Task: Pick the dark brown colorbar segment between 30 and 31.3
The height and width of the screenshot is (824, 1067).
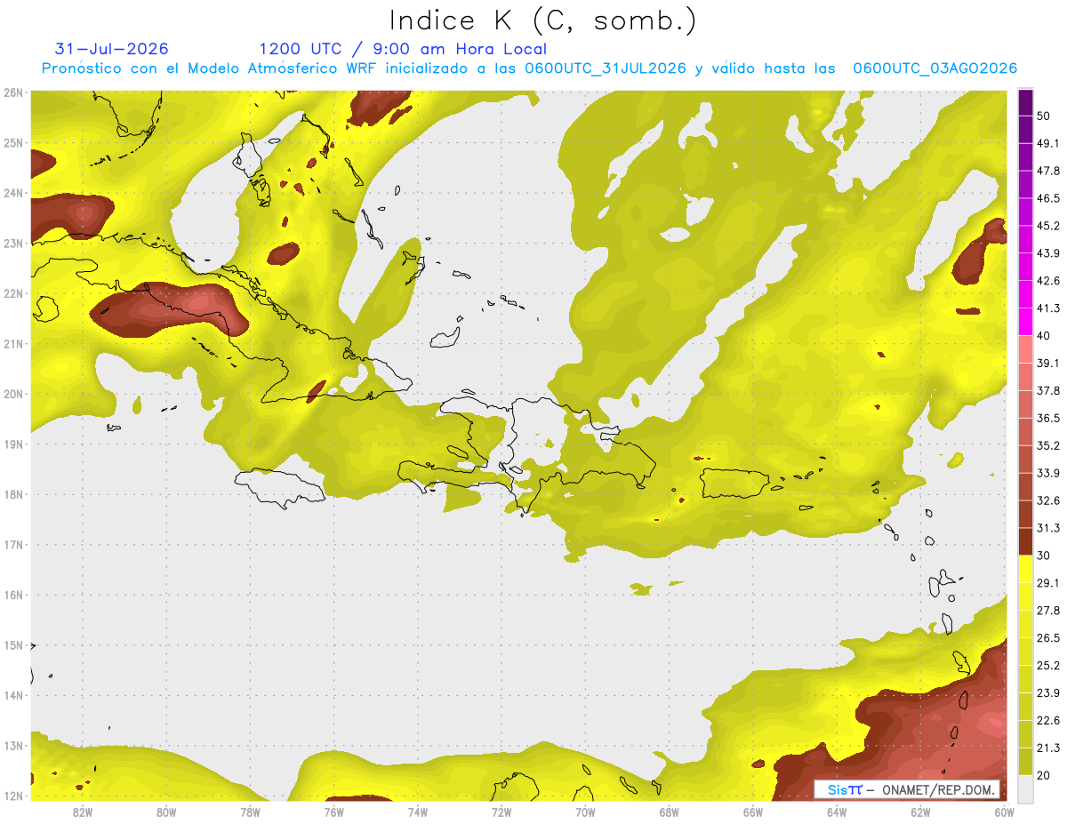Action: click(1025, 541)
